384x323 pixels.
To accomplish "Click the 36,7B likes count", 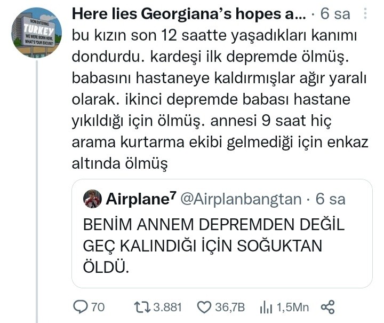I will [229, 307].
